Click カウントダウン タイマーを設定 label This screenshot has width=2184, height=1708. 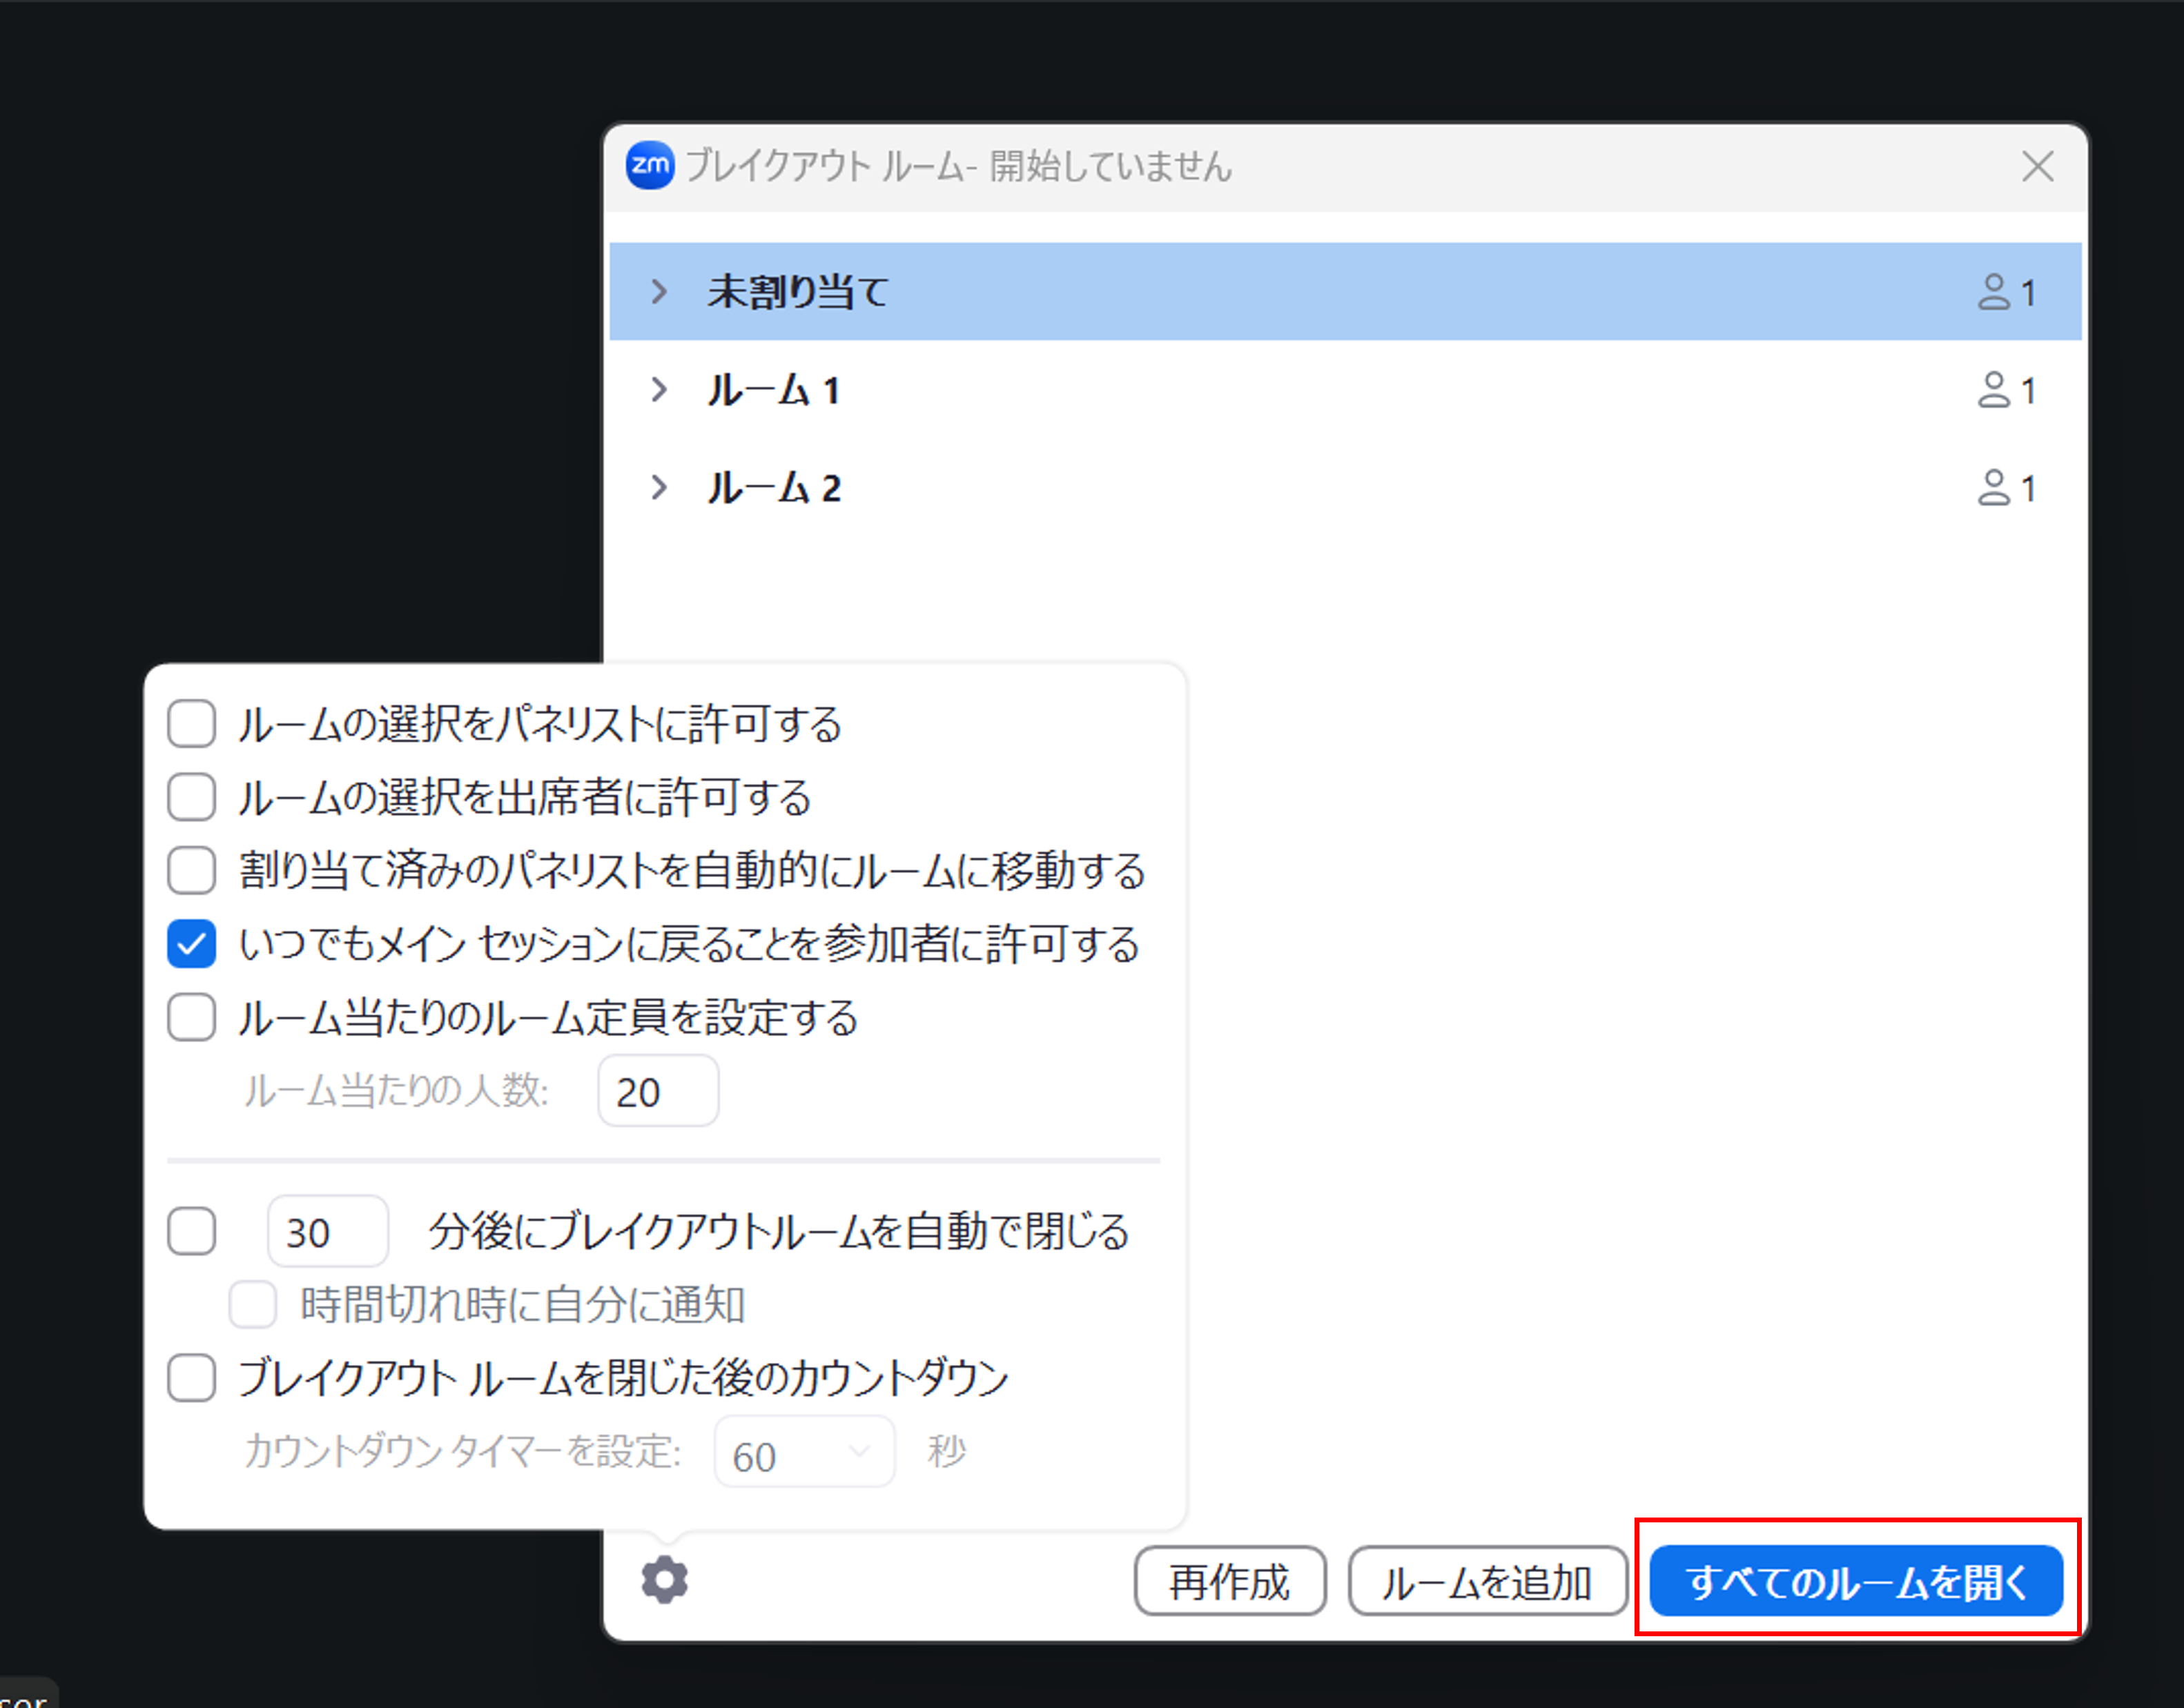pyautogui.click(x=463, y=1451)
